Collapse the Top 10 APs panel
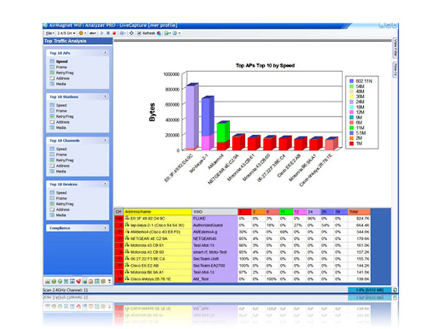Image resolution: width=439 pixels, height=329 pixels. pyautogui.click(x=105, y=53)
